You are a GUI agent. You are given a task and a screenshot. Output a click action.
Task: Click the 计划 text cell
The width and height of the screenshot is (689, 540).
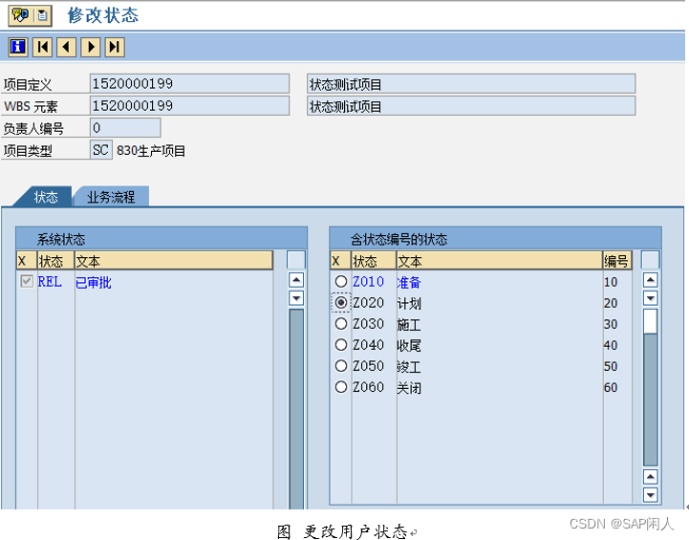[409, 303]
